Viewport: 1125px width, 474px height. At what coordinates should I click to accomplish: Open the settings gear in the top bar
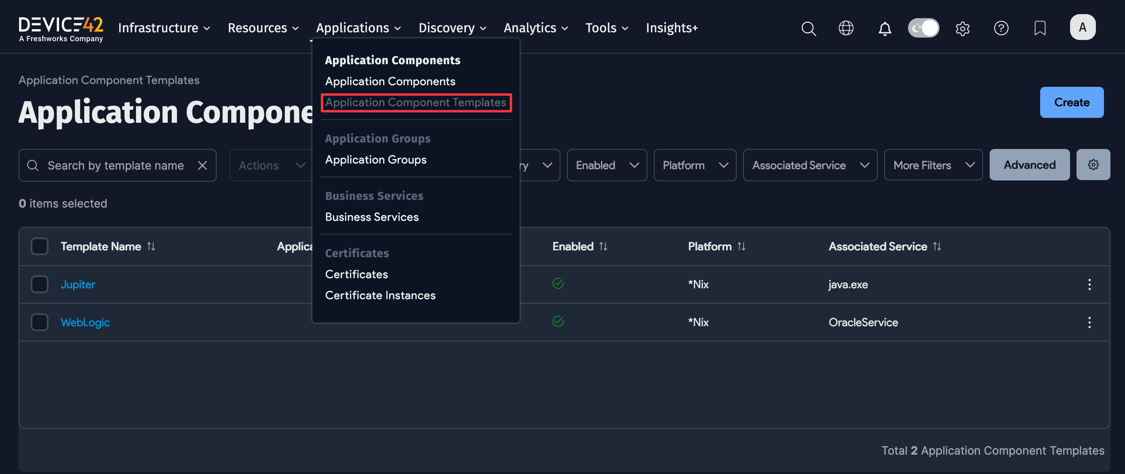pos(963,28)
